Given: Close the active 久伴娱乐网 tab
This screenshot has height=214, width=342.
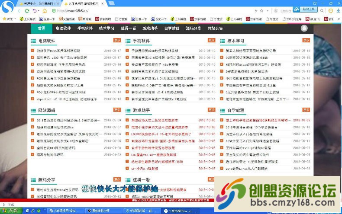Looking at the screenshot, I should click(103, 4).
